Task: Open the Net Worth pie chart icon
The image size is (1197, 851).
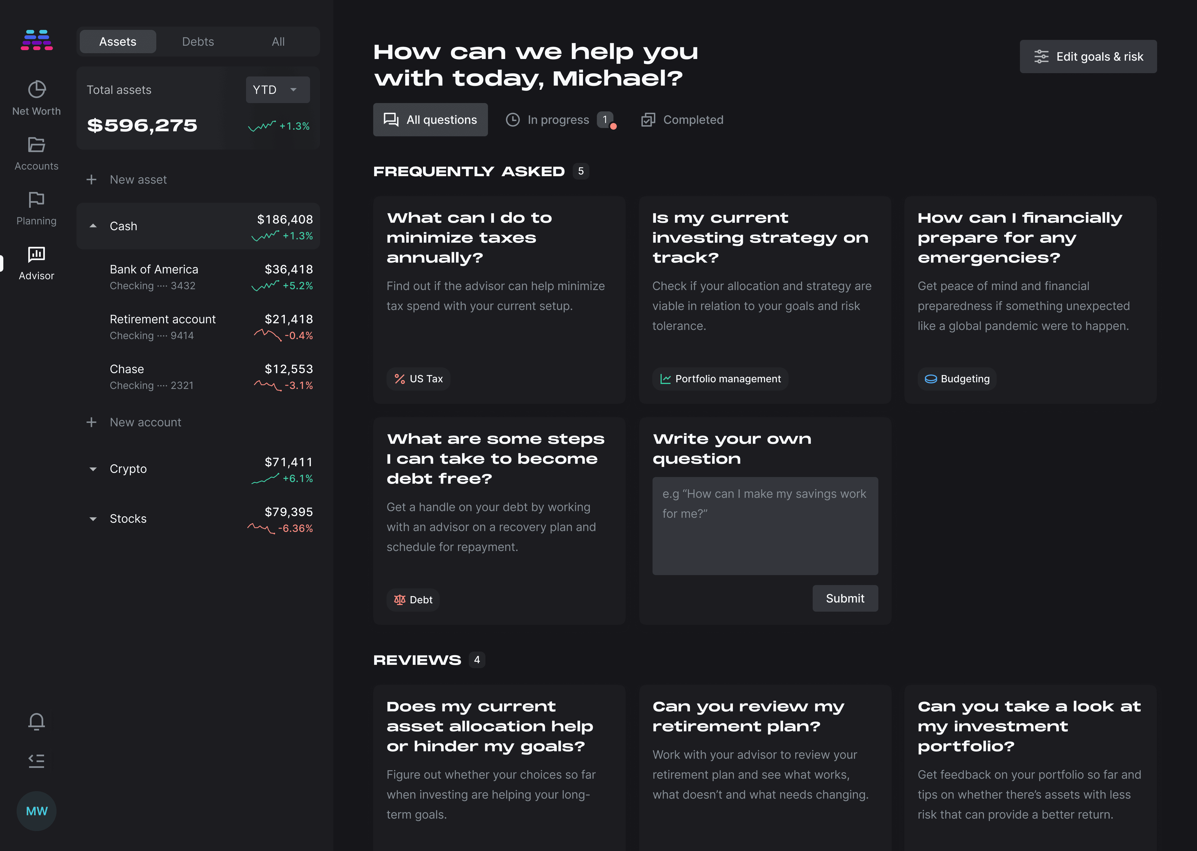Action: pyautogui.click(x=36, y=89)
